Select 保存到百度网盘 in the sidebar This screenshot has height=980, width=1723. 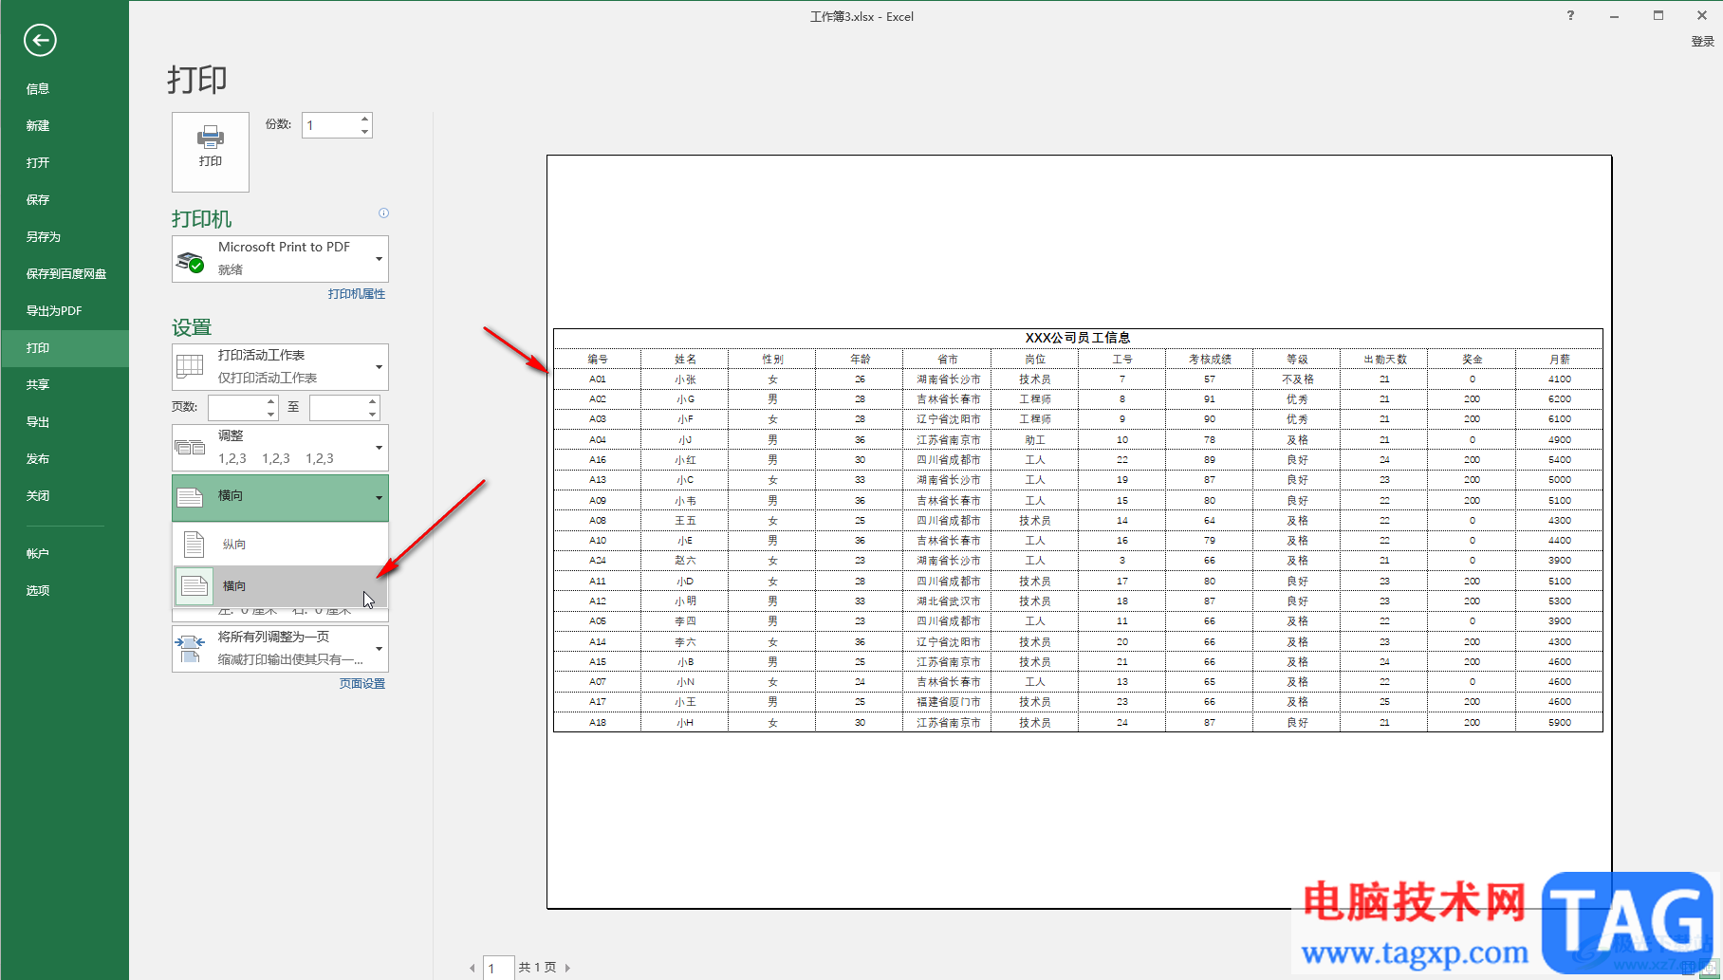(65, 273)
